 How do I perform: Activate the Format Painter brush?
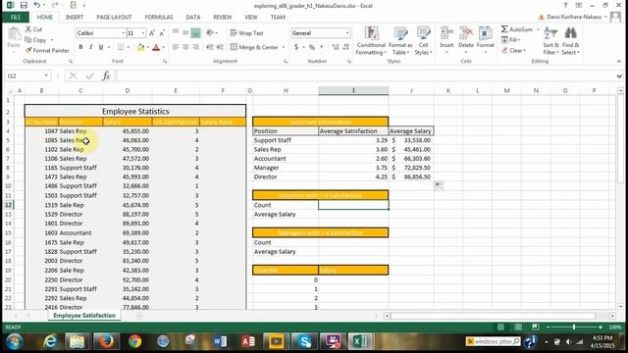click(x=47, y=50)
